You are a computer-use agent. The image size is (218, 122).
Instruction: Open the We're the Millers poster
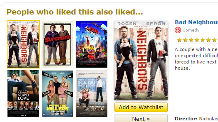click(x=57, y=94)
